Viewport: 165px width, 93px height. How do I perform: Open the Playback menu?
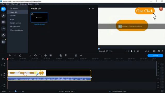coord(15,4)
